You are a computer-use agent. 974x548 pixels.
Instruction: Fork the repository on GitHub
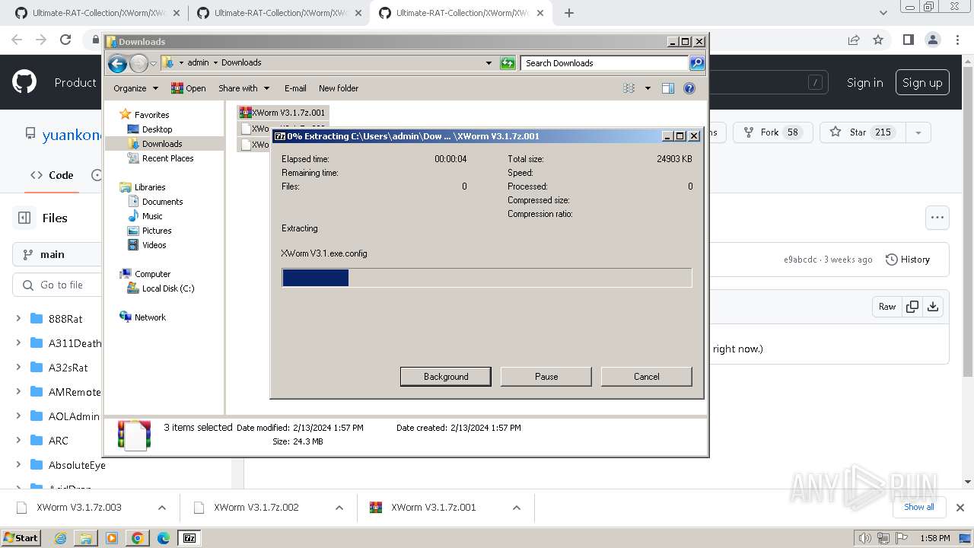coord(772,132)
